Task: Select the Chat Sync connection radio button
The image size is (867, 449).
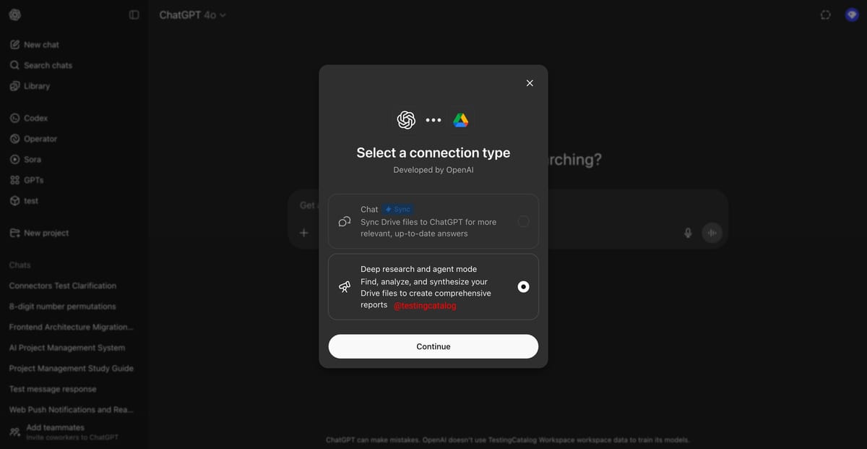Action: click(x=523, y=221)
